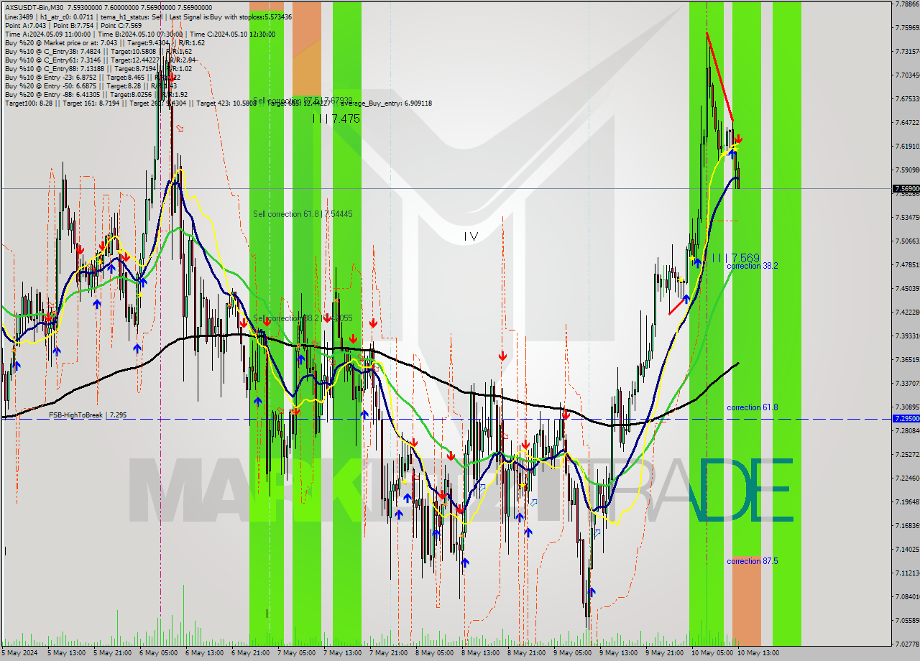Select the 'I V' wave label
This screenshot has height=661, width=920.
tap(471, 236)
